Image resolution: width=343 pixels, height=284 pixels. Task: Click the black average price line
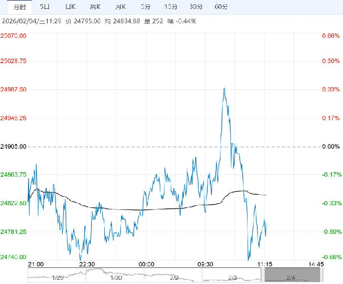tap(119, 209)
